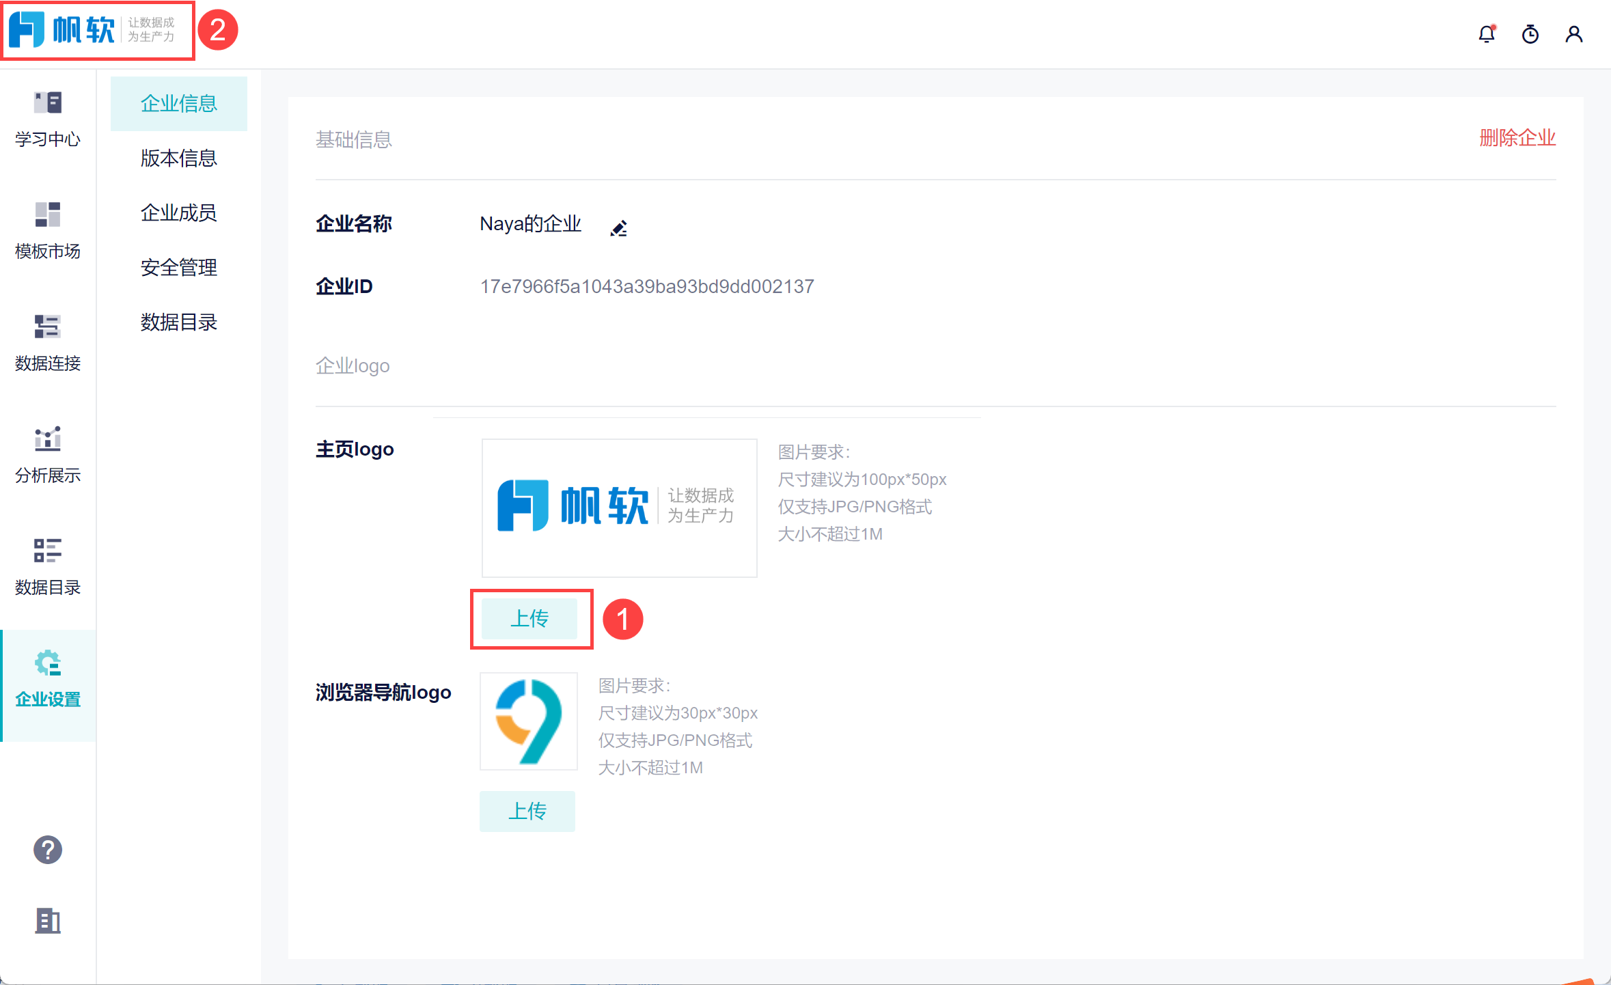Viewport: 1611px width, 985px height.
Task: Open the 企业成员 tab
Action: coord(178,213)
